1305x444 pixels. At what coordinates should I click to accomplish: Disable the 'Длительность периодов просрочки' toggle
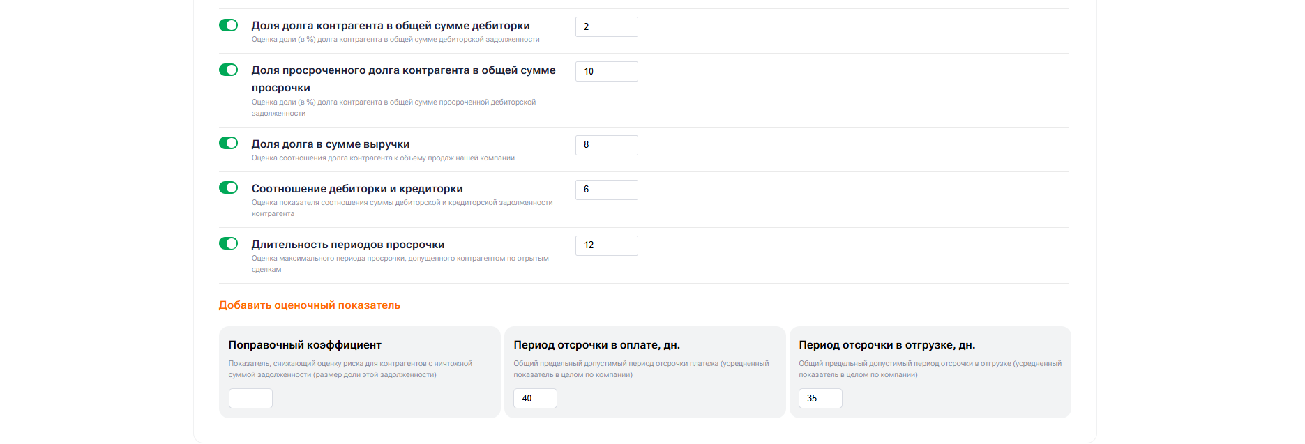pyautogui.click(x=228, y=243)
